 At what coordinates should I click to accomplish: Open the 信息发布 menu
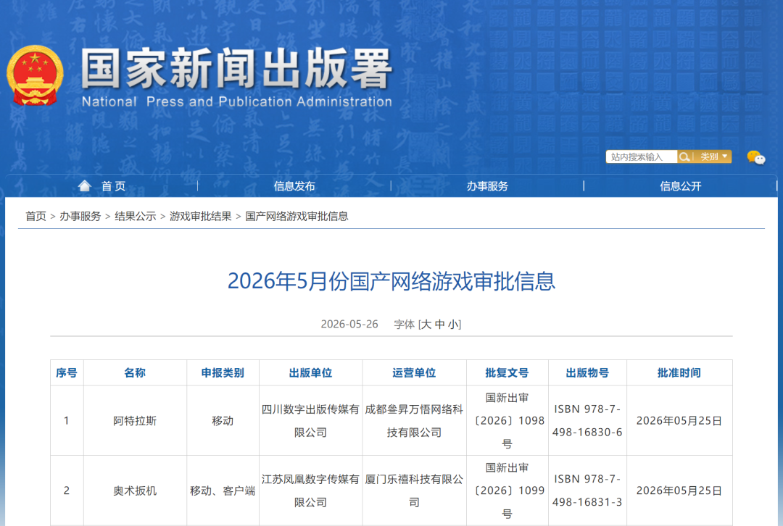point(294,186)
